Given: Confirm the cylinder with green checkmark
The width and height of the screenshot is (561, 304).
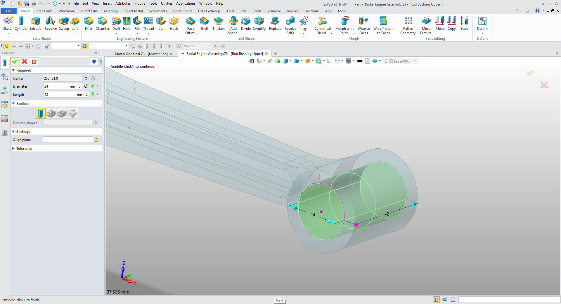Looking at the screenshot, I should [x=15, y=61].
